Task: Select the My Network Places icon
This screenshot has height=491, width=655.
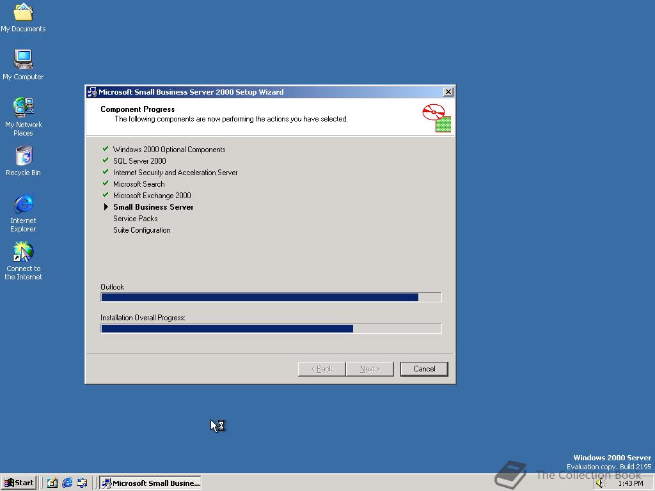Action: point(23,117)
